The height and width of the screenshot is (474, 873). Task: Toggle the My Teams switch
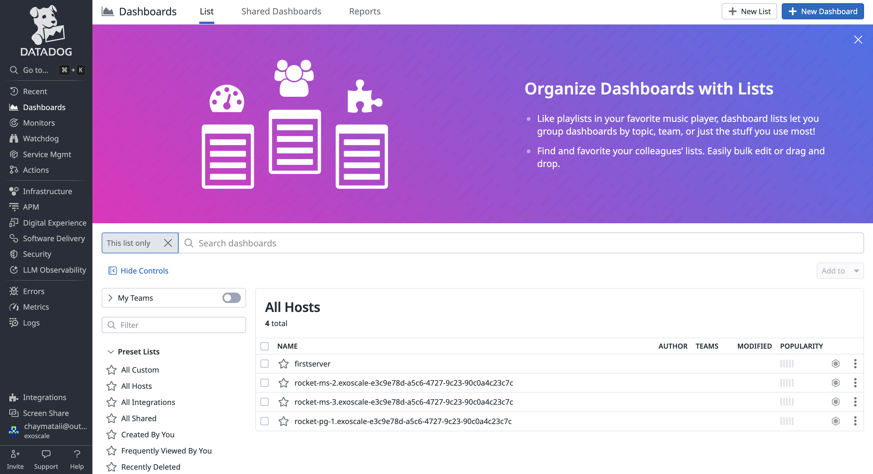click(x=232, y=298)
